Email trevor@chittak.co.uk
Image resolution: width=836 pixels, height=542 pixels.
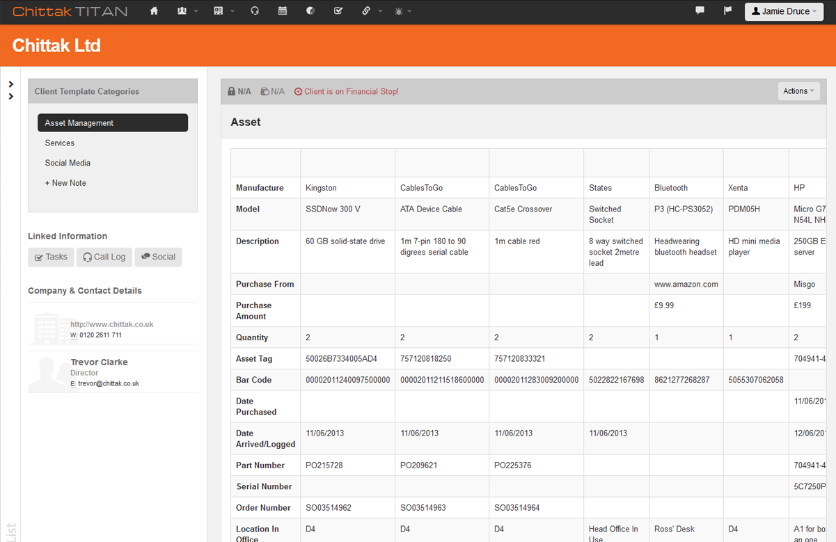109,383
